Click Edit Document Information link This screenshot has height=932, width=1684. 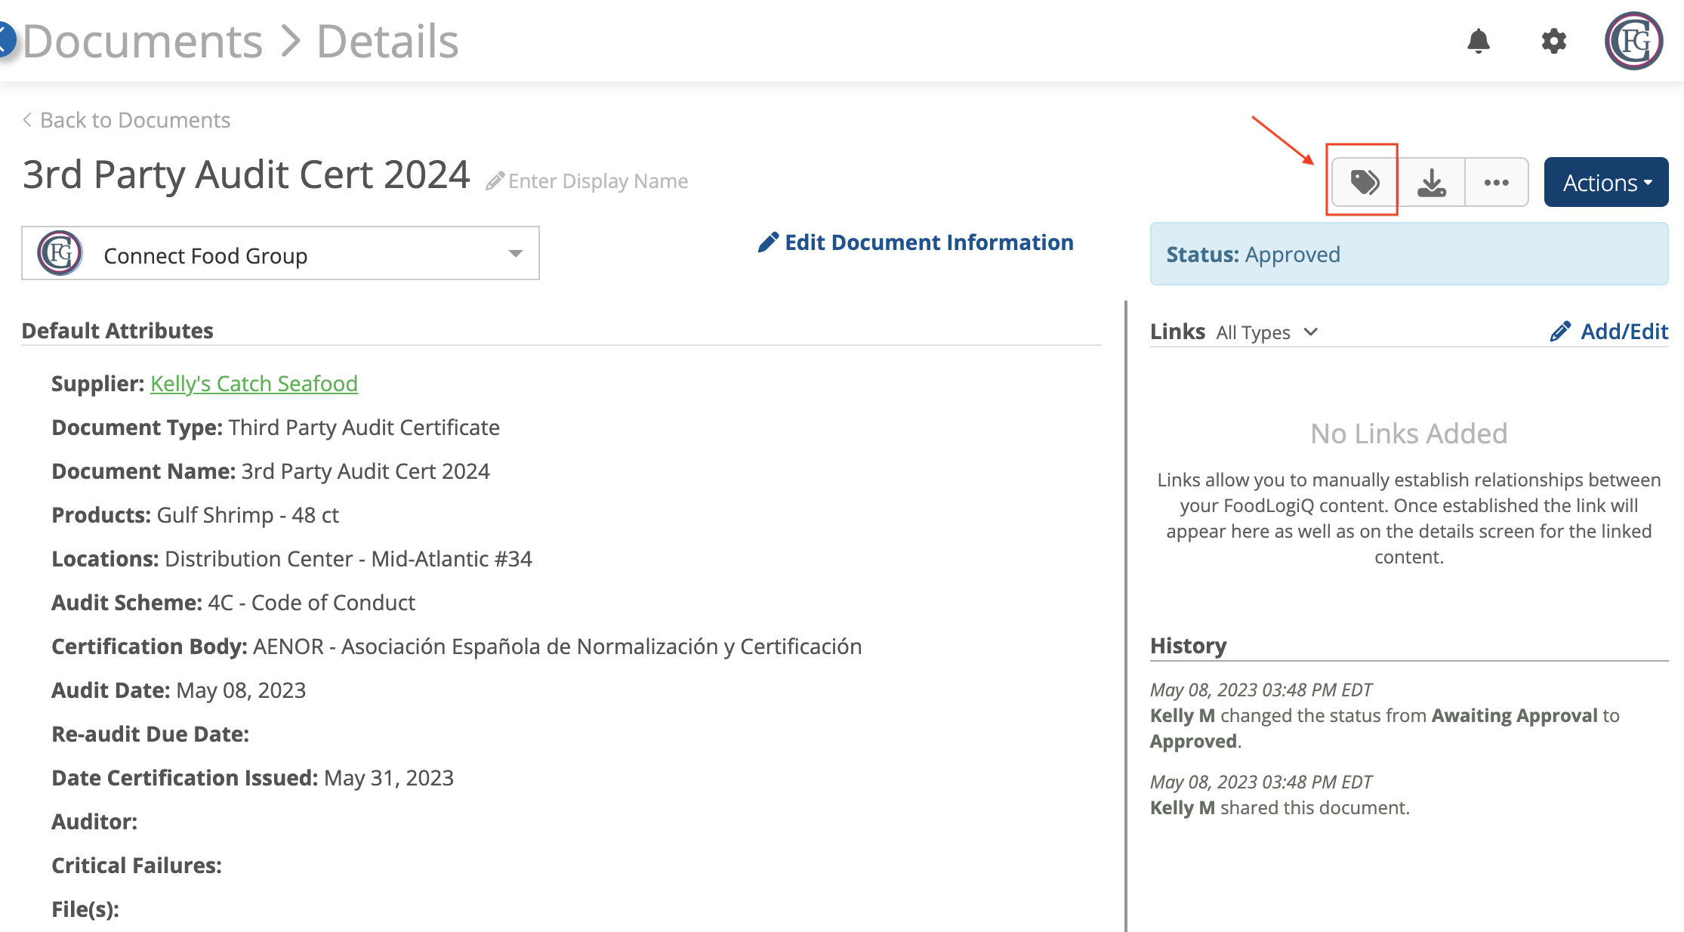click(915, 242)
